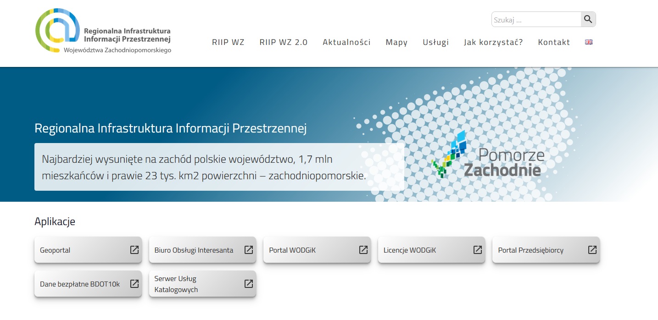Click the RIIP logo in the header
Image resolution: width=658 pixels, height=320 pixels.
pos(103,31)
